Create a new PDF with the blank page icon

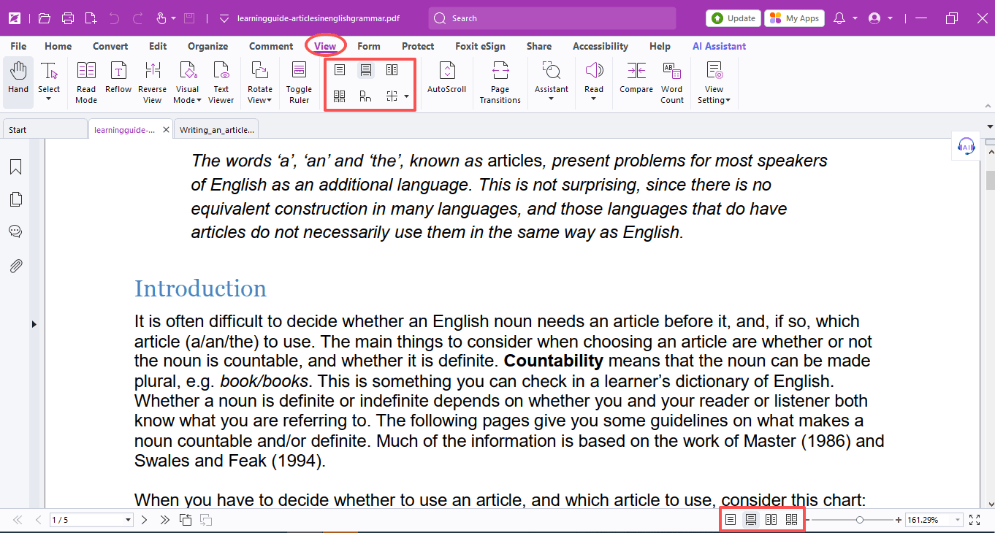click(91, 18)
